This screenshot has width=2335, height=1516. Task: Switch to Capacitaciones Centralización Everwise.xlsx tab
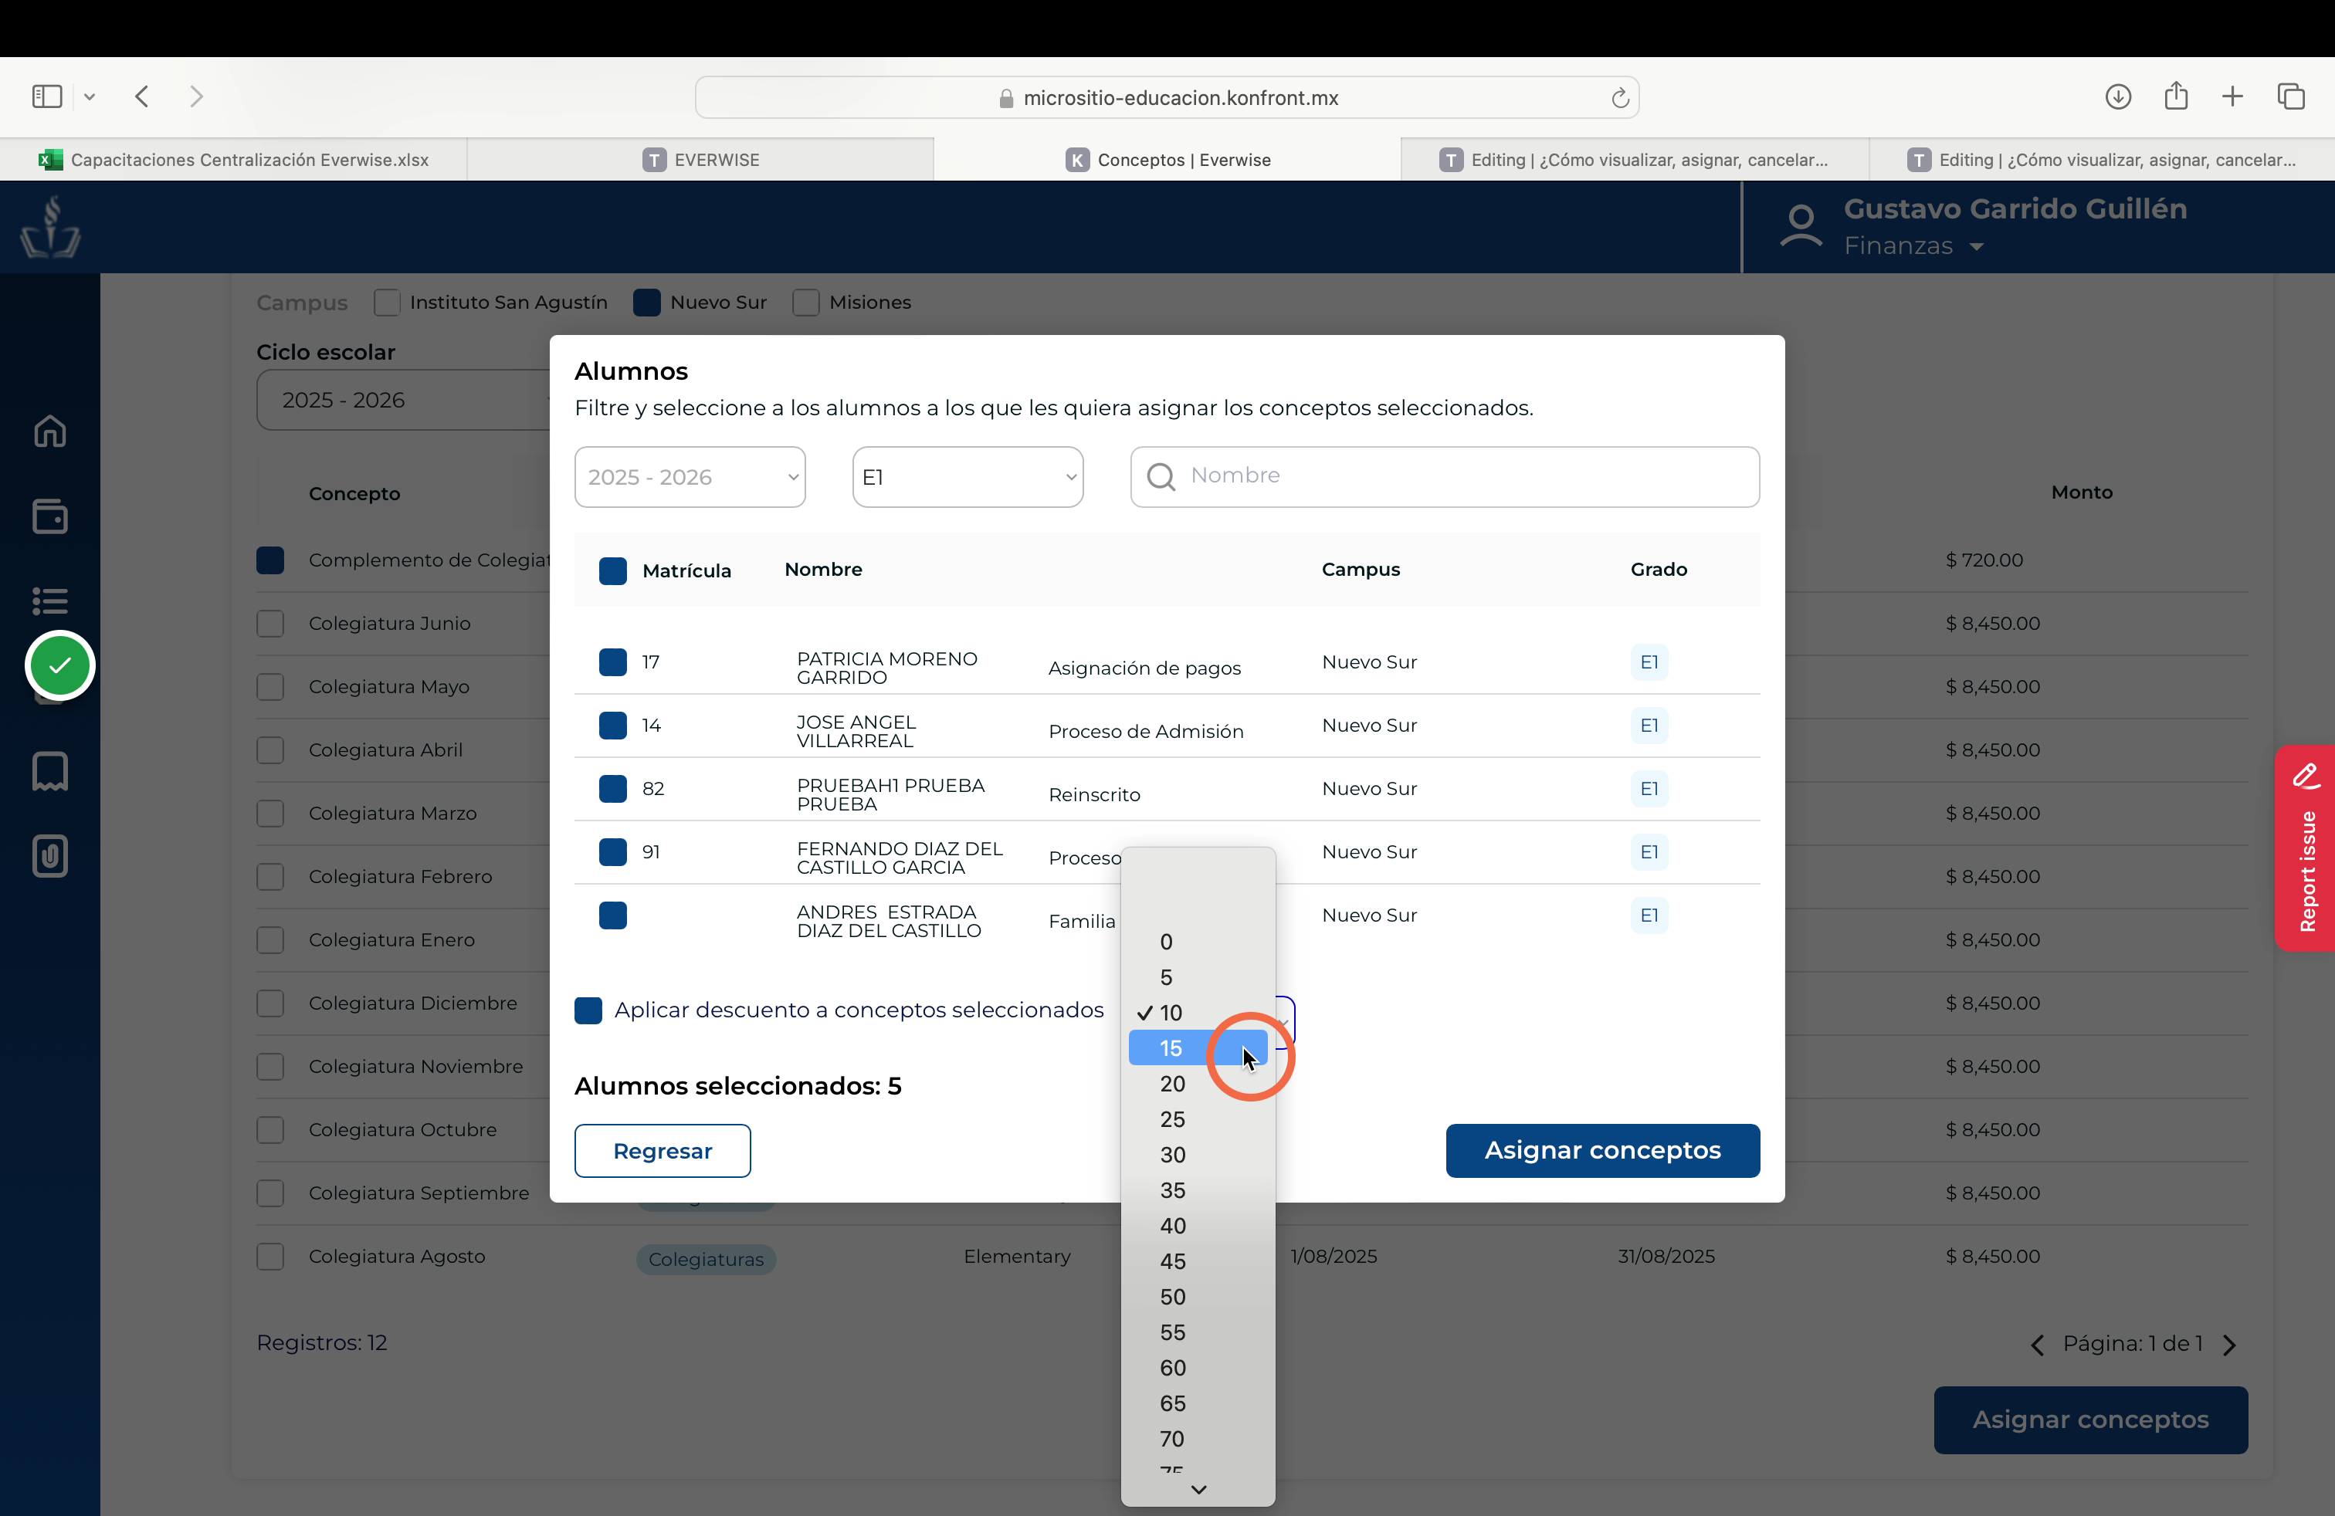click(233, 160)
